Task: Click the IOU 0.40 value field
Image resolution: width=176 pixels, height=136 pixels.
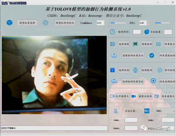Action: tap(143, 23)
